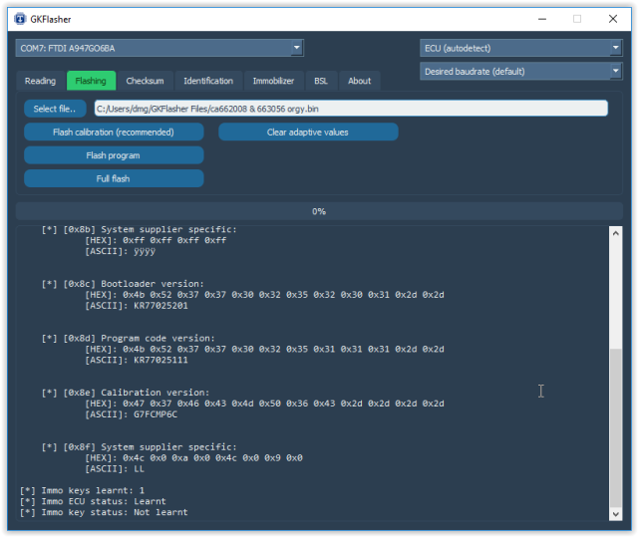Open the About tab
638x537 pixels.
pos(359,81)
